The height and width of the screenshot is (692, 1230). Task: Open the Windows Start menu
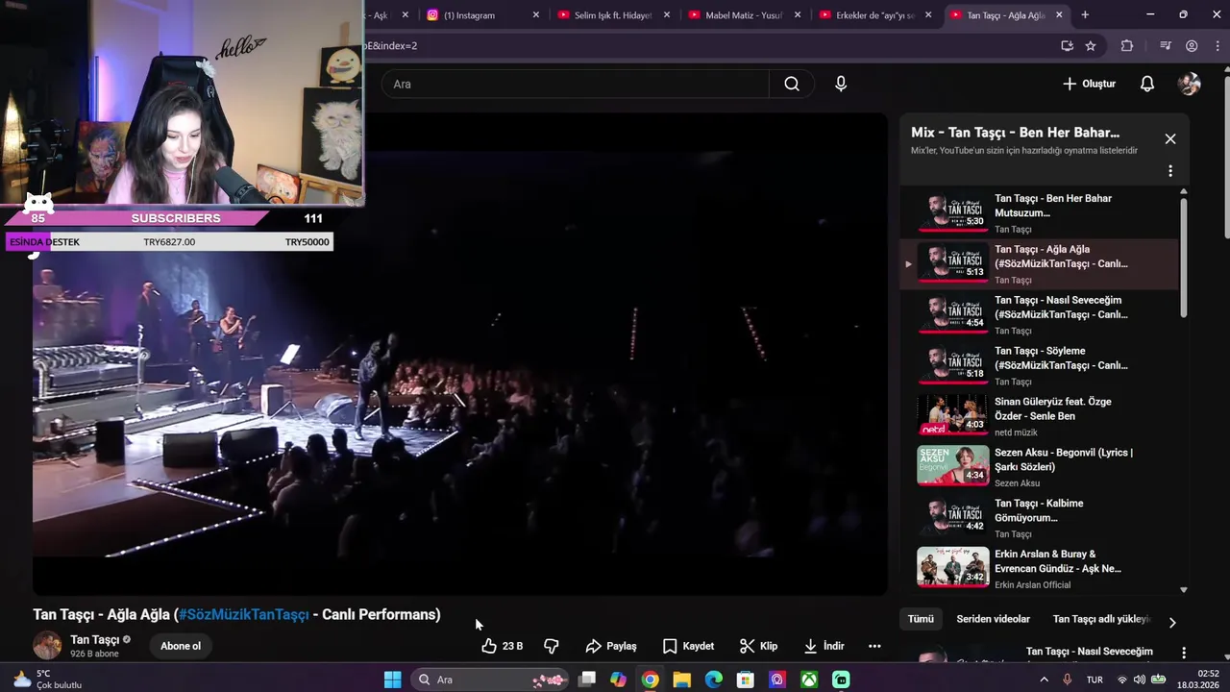(392, 680)
